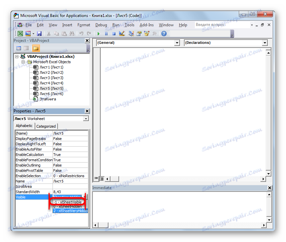
Task: Open the File menu
Action: tap(29, 25)
